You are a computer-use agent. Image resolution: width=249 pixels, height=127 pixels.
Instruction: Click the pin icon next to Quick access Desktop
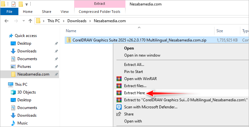pyautogui.click(x=56, y=43)
